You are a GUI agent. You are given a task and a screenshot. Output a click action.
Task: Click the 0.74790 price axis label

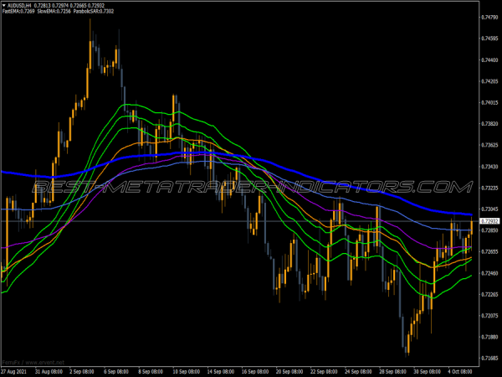coord(489,18)
